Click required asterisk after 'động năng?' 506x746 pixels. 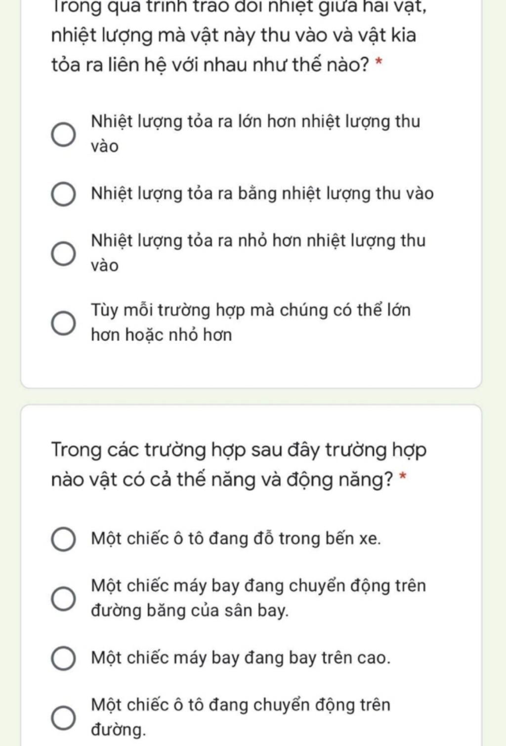(403, 477)
